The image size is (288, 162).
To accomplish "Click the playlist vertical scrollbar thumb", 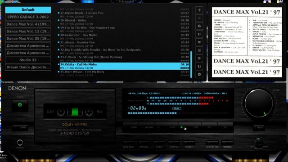I will [191, 64].
